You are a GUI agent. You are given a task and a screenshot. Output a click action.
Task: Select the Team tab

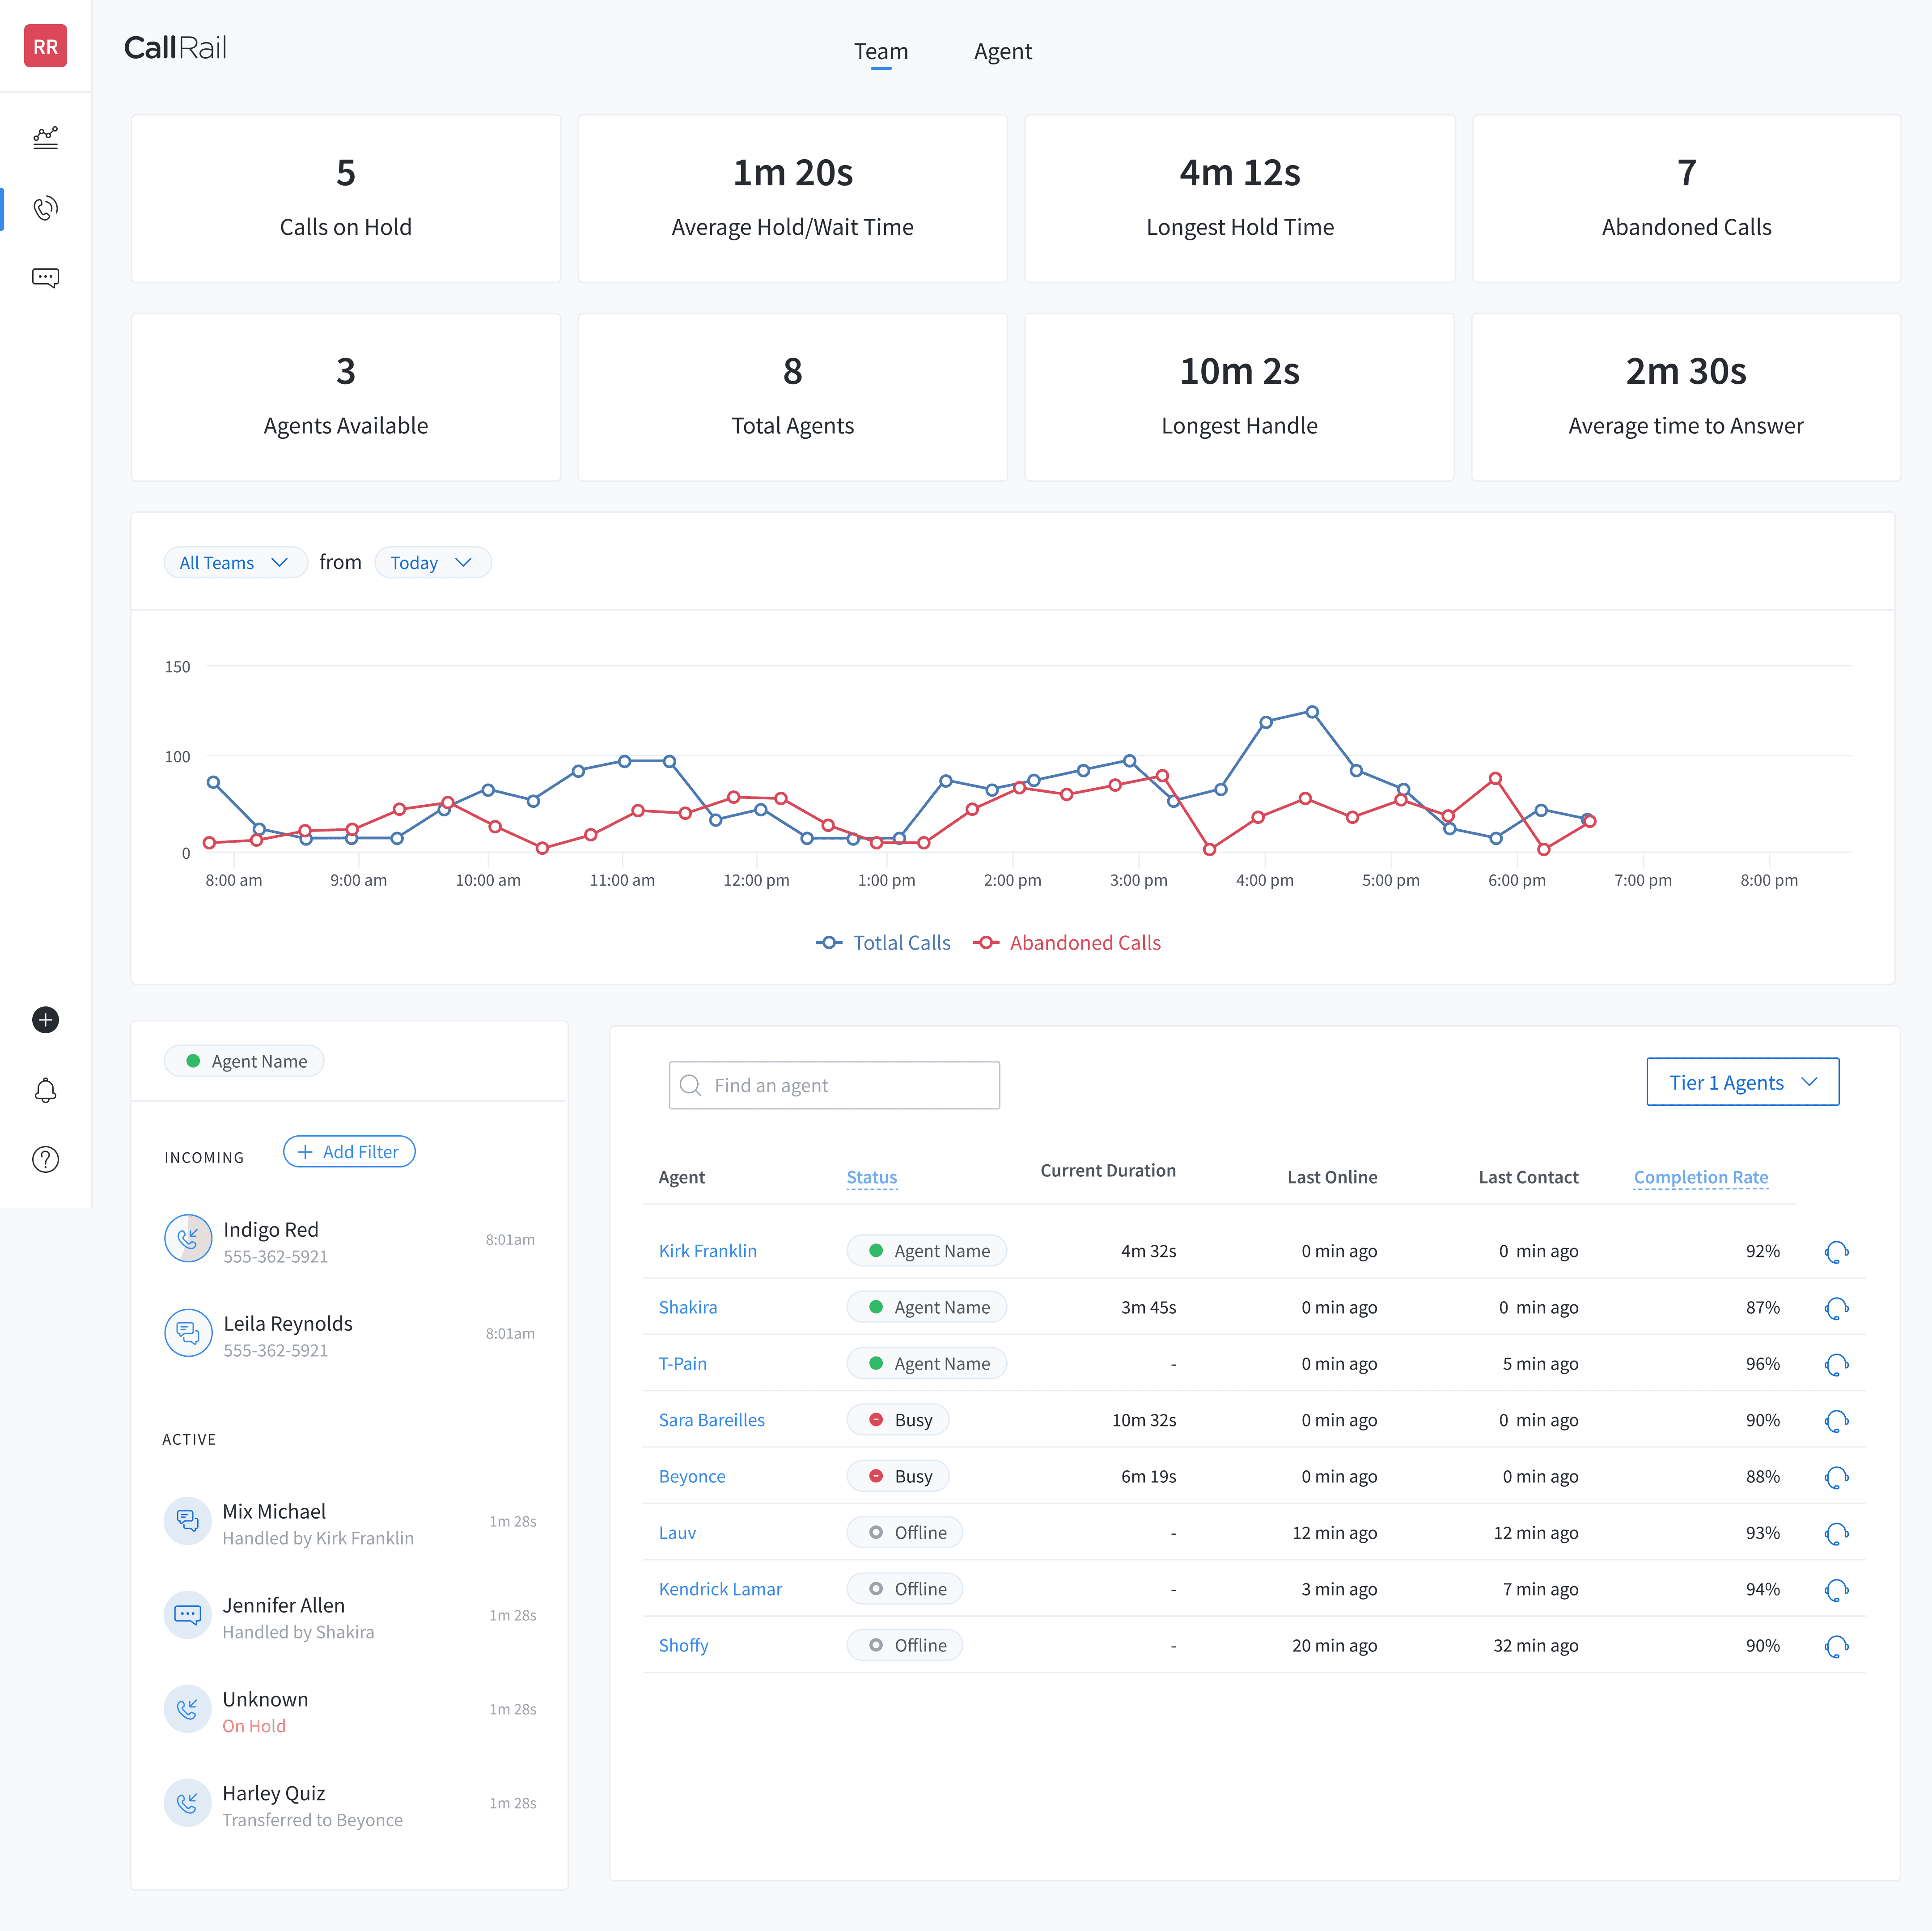(880, 51)
